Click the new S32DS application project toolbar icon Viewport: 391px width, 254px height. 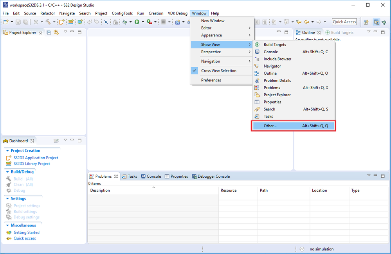pos(61,22)
